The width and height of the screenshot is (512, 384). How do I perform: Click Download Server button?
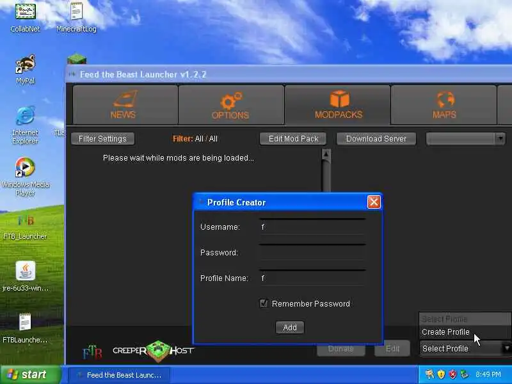pos(376,139)
